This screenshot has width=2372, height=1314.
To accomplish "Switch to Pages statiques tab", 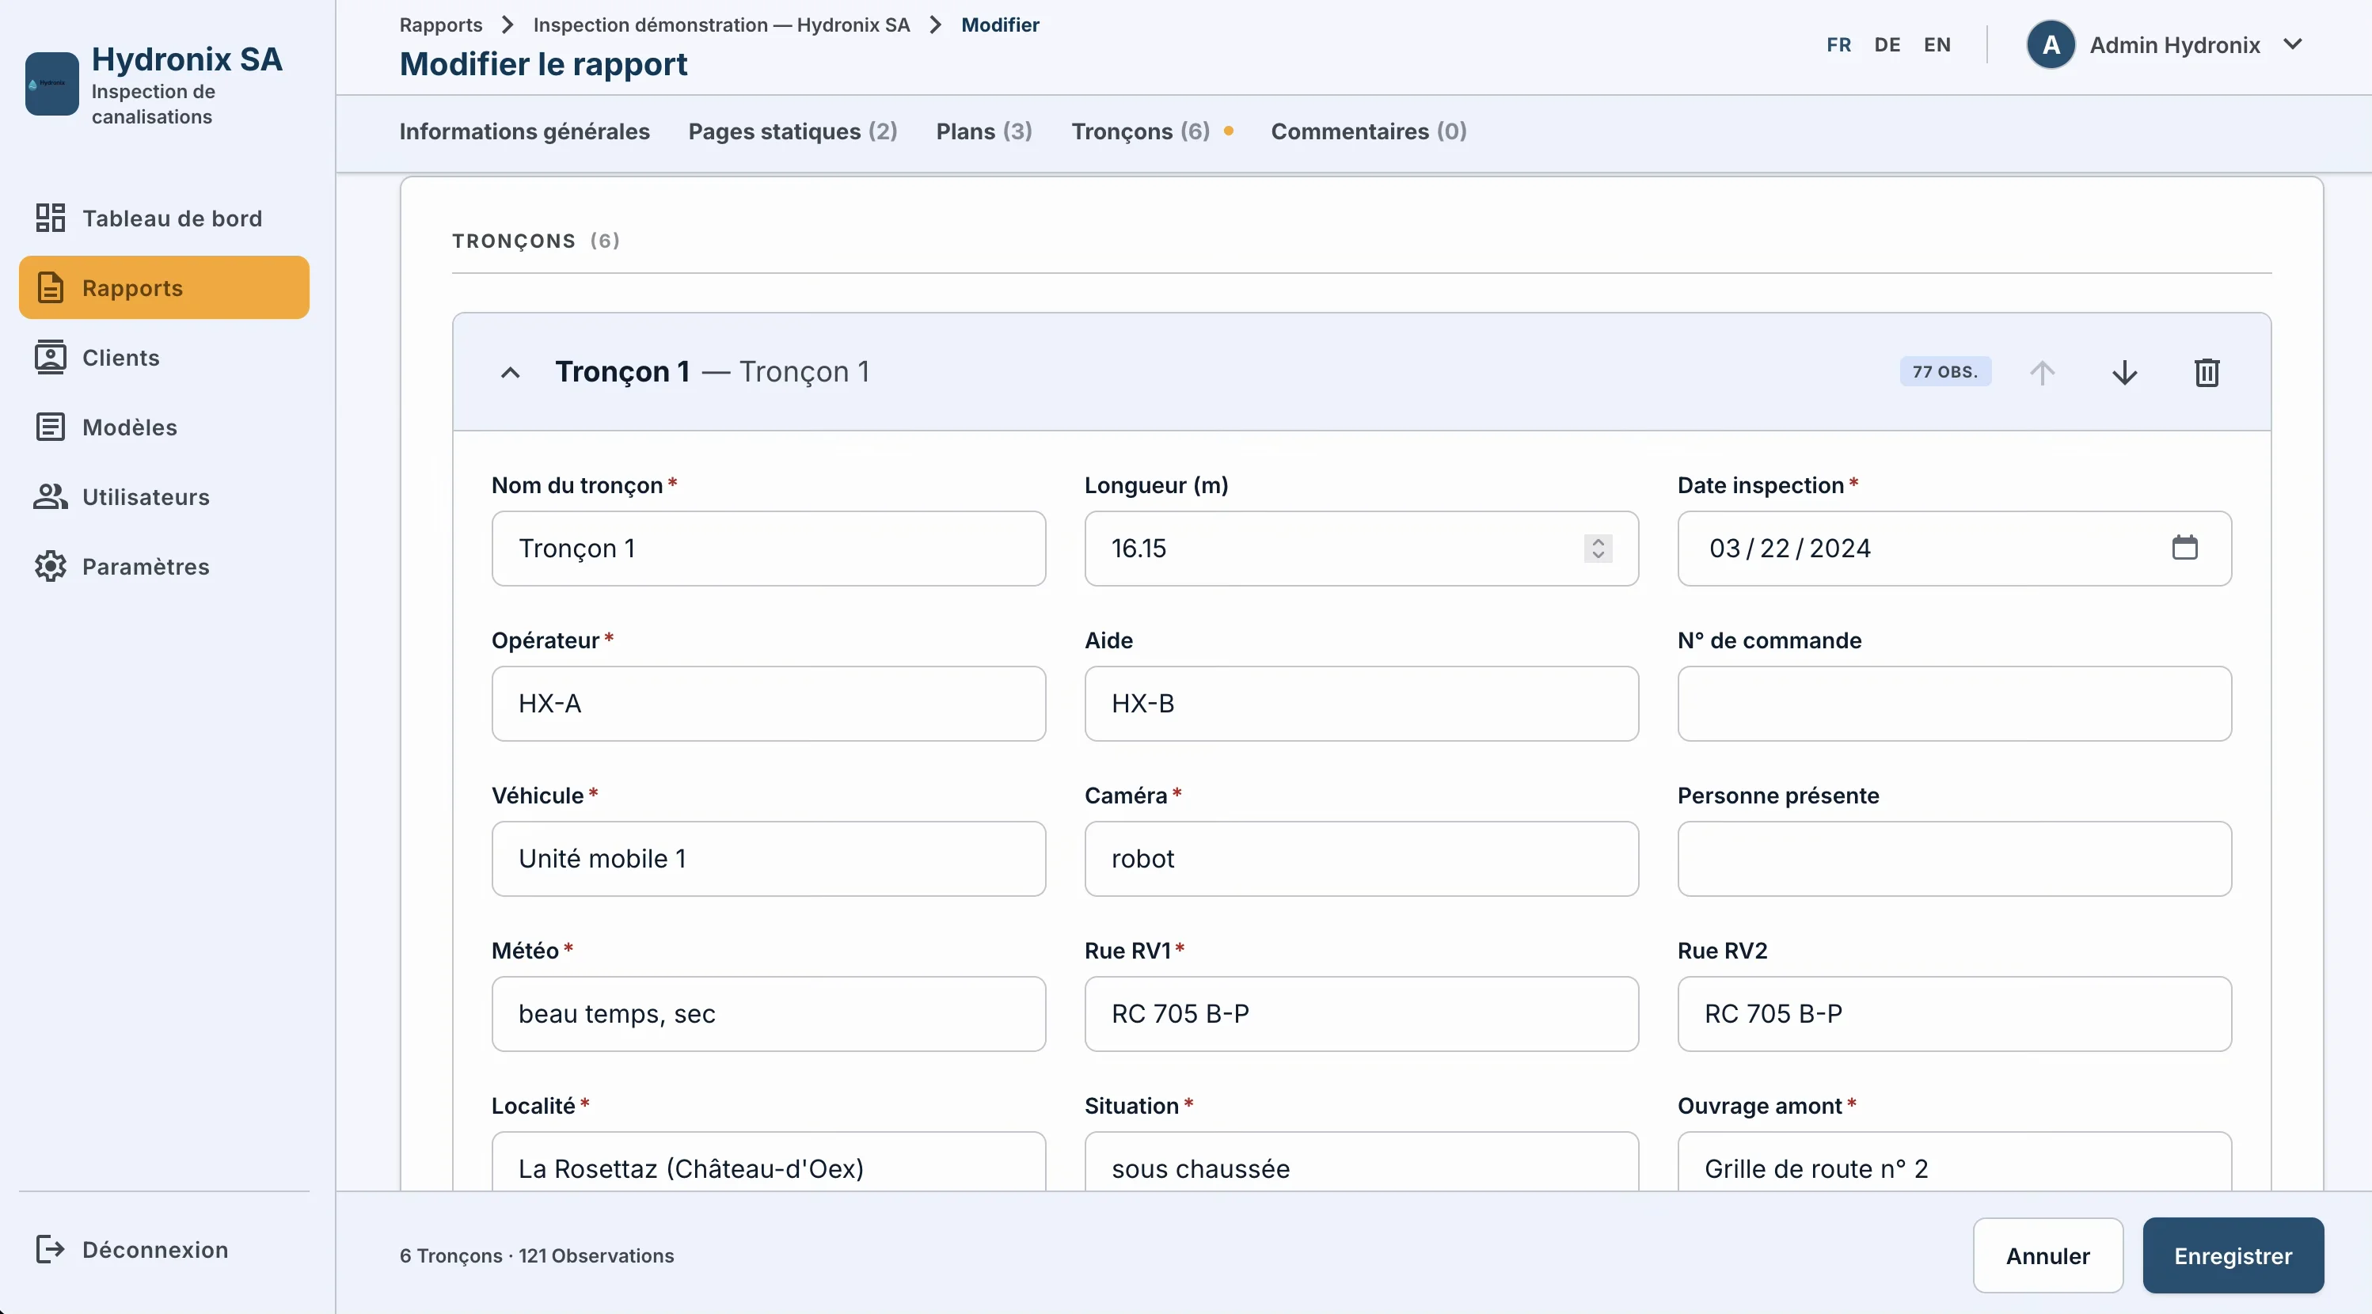I will [x=793, y=131].
